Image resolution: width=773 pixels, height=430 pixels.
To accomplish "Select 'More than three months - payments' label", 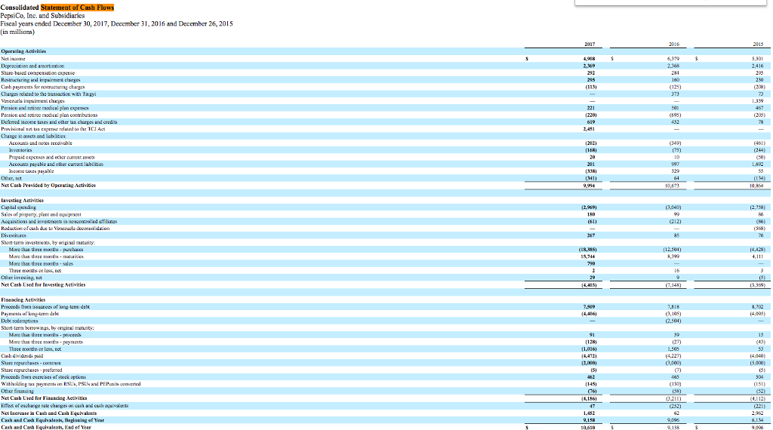I will pos(46,342).
